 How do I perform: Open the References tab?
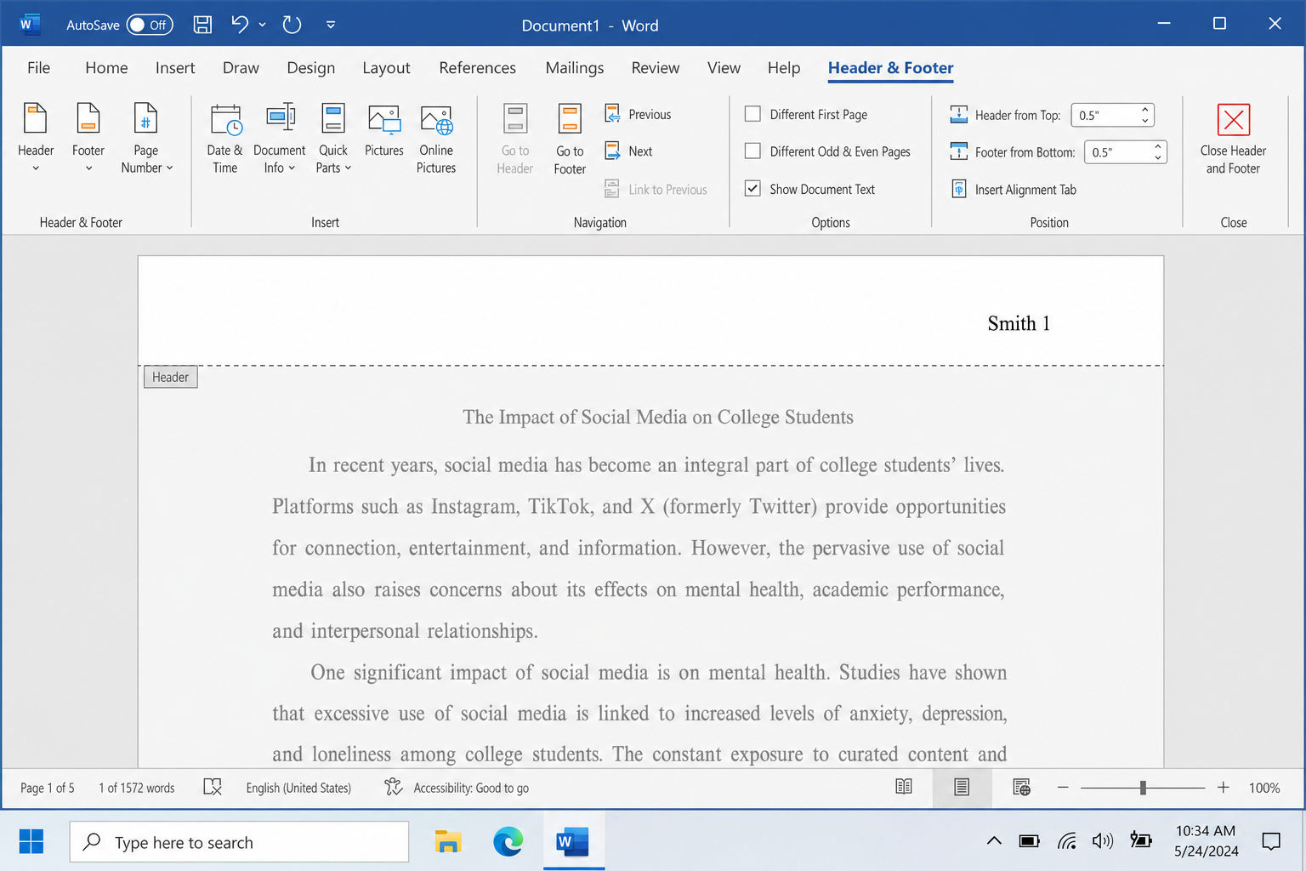[477, 68]
